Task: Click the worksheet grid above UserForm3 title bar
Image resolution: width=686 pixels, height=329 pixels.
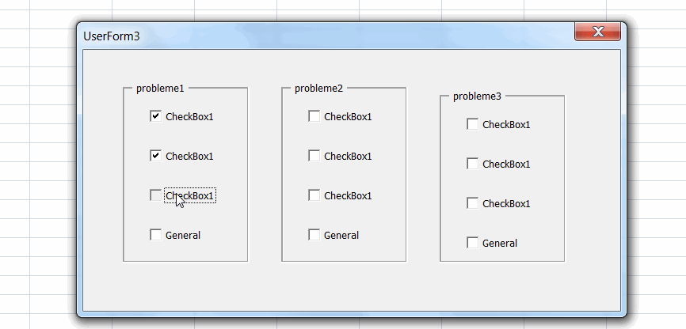Action: 317,9
